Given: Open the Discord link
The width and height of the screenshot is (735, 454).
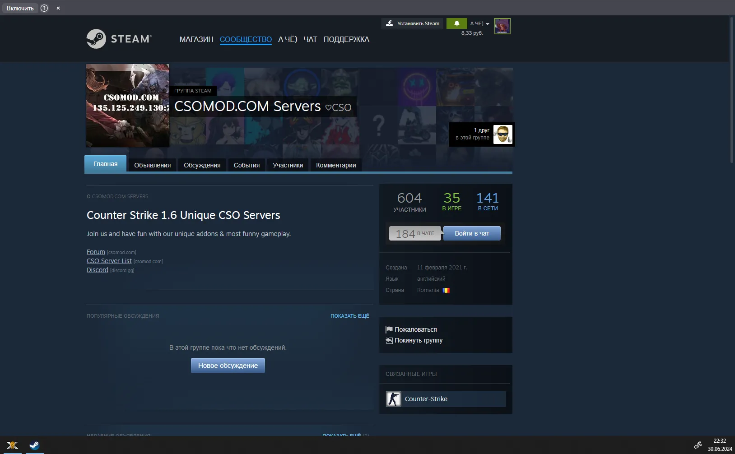Looking at the screenshot, I should 97,270.
